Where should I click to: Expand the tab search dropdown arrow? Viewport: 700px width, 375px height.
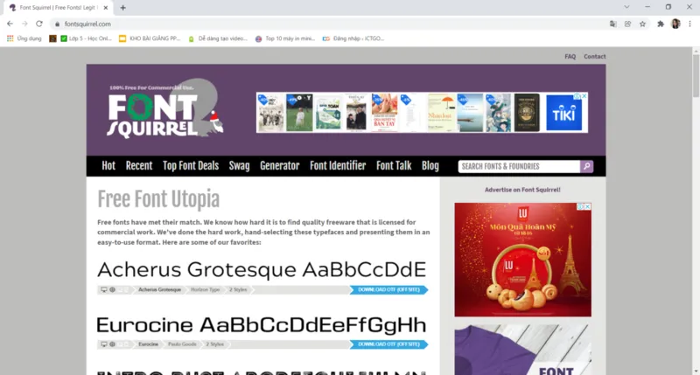point(626,7)
